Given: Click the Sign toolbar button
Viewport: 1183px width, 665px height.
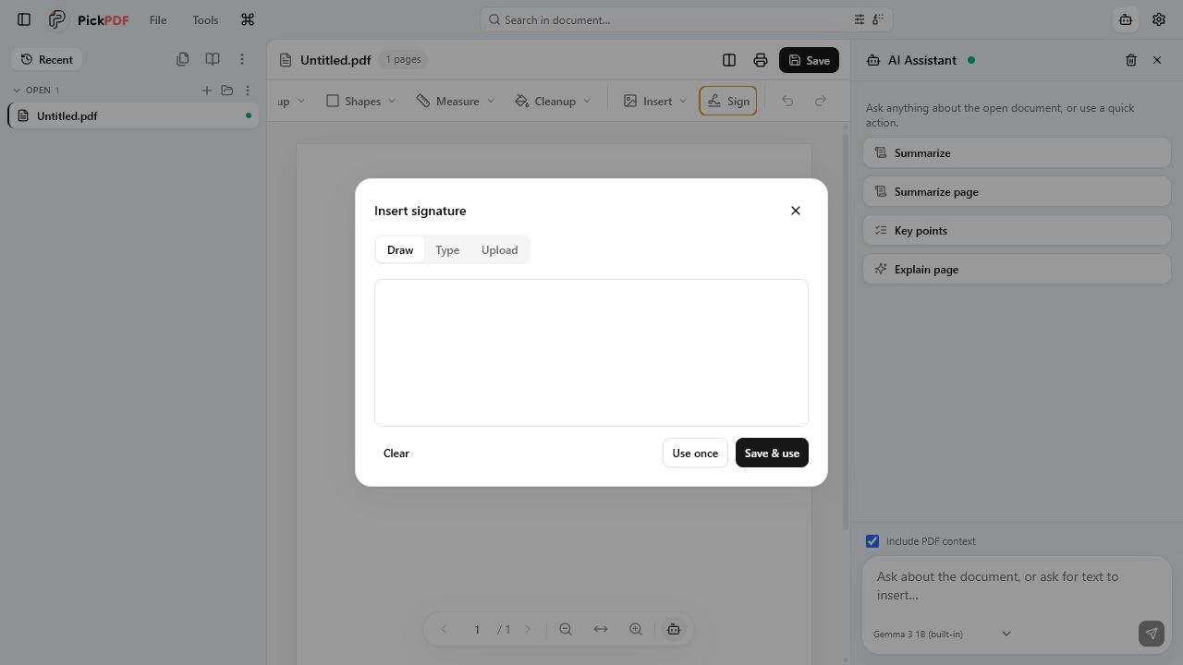Looking at the screenshot, I should click(x=728, y=101).
